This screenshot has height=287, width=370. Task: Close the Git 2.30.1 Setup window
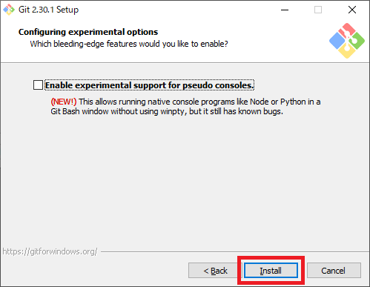(x=352, y=10)
